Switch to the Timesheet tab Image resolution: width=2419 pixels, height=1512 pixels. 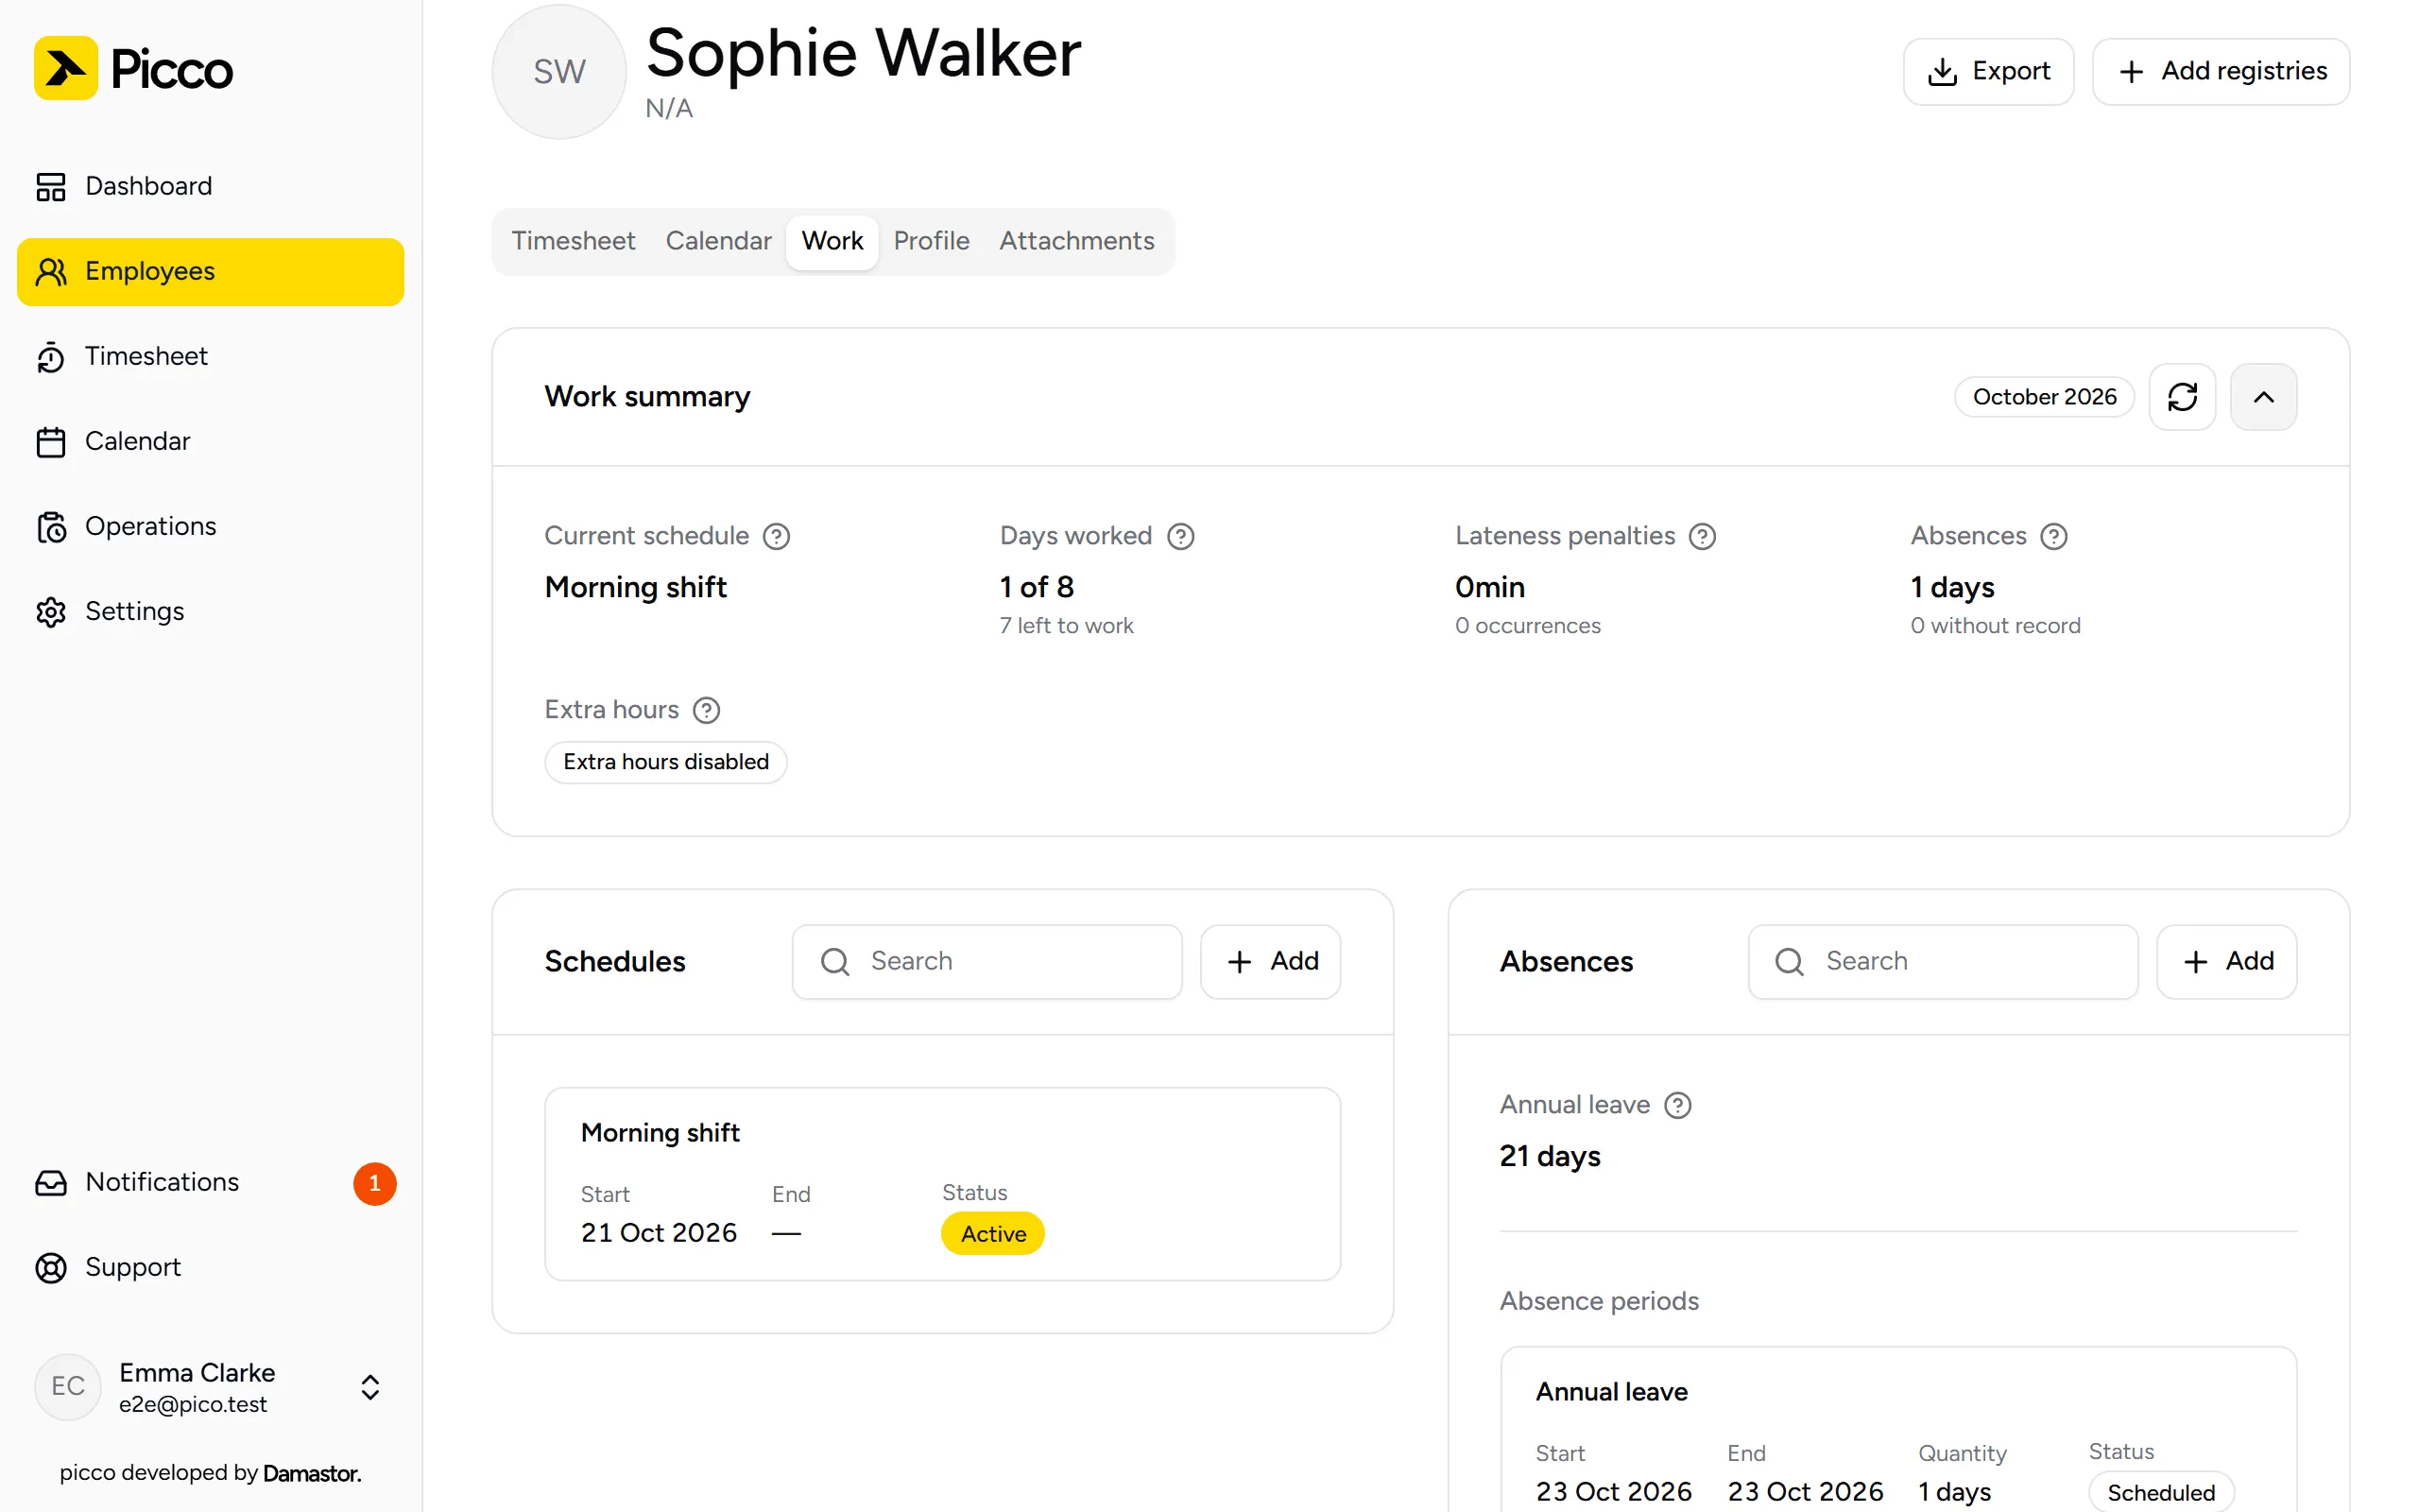tap(573, 241)
